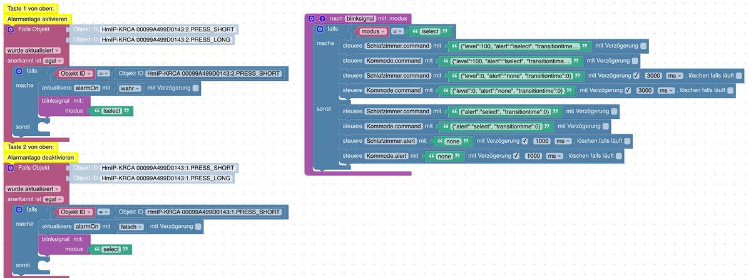Open gear on Falls Objekt under Alarmanlage deaktivieren
This screenshot has height=278, width=751.
(x=11, y=168)
